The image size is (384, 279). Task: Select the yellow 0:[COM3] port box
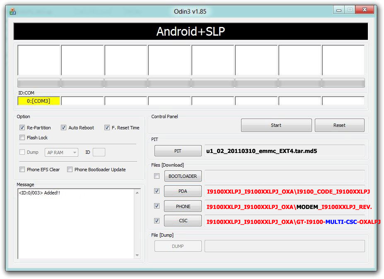(39, 101)
